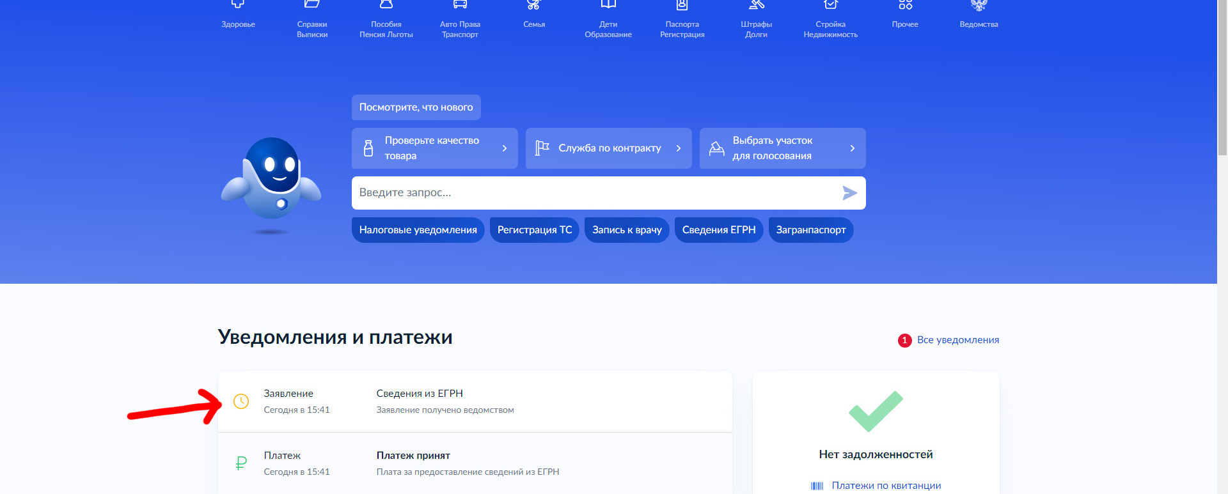The width and height of the screenshot is (1228, 494).
Task: Focus the Введите запрос search field
Action: tap(609, 193)
